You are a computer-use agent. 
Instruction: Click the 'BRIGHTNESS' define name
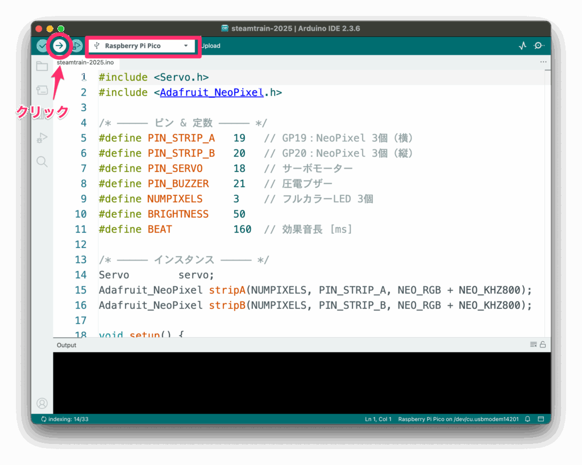[178, 214]
